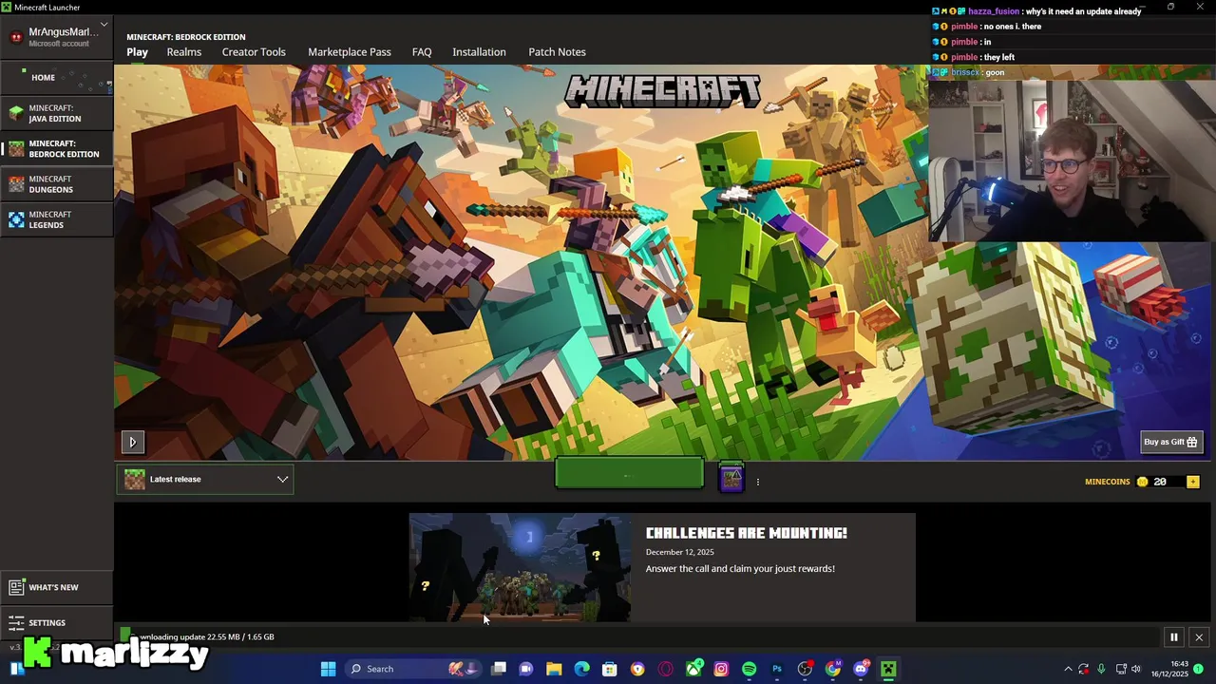Switch to the Play tab
Image resolution: width=1216 pixels, height=684 pixels.
(137, 52)
